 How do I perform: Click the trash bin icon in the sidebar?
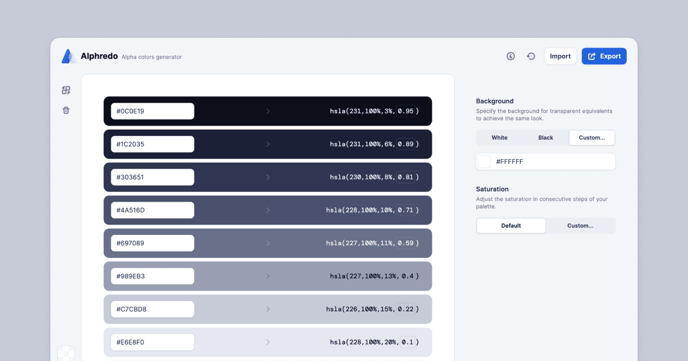66,110
